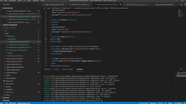The image size is (186, 104).
Task: Open the Selection menu
Action: click(x=12, y=1)
